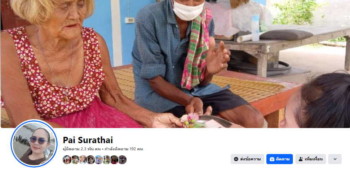Click the follow icon on blue ติดตาม button
Viewport: 350px width, 170px height.
(272, 159)
